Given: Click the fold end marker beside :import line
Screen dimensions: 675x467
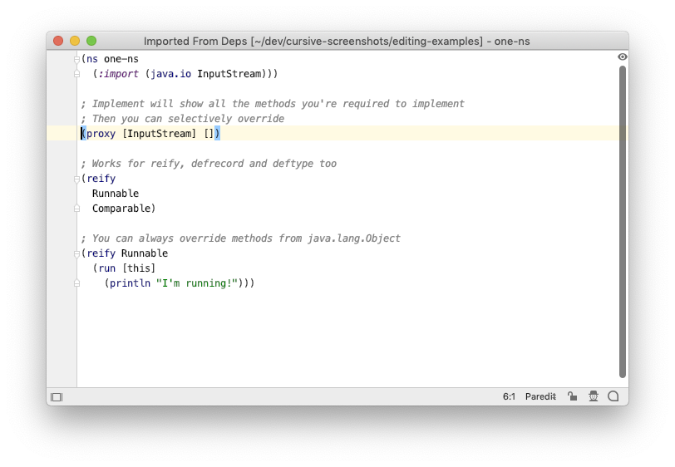Looking at the screenshot, I should coord(76,74).
